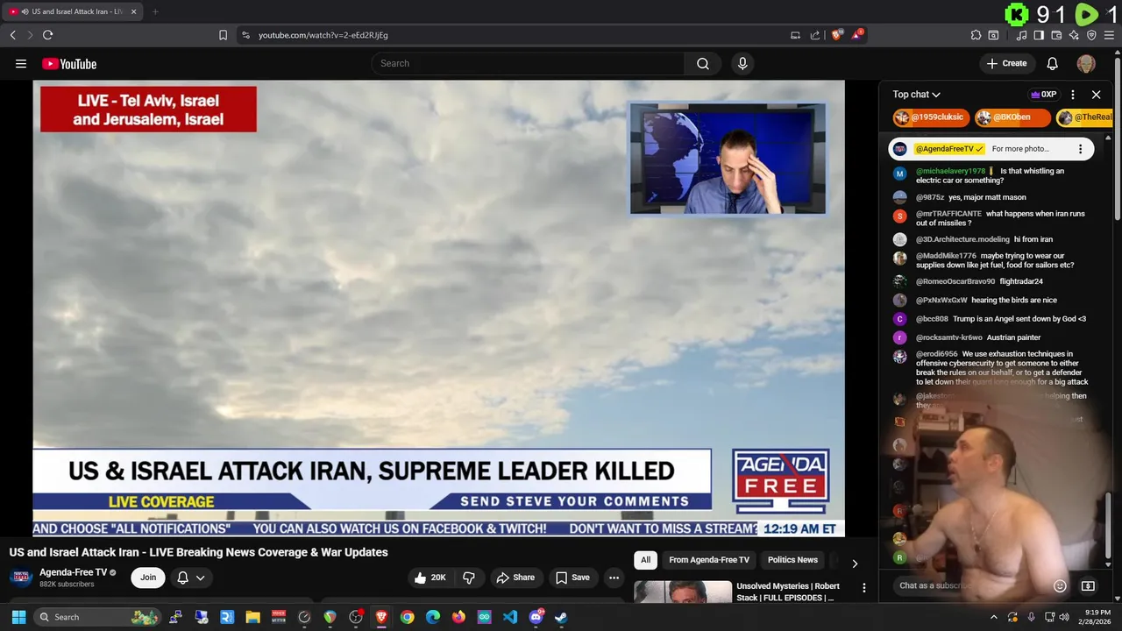This screenshot has width=1122, height=631.
Task: Click the YouTube search magnifier button
Action: click(x=702, y=63)
